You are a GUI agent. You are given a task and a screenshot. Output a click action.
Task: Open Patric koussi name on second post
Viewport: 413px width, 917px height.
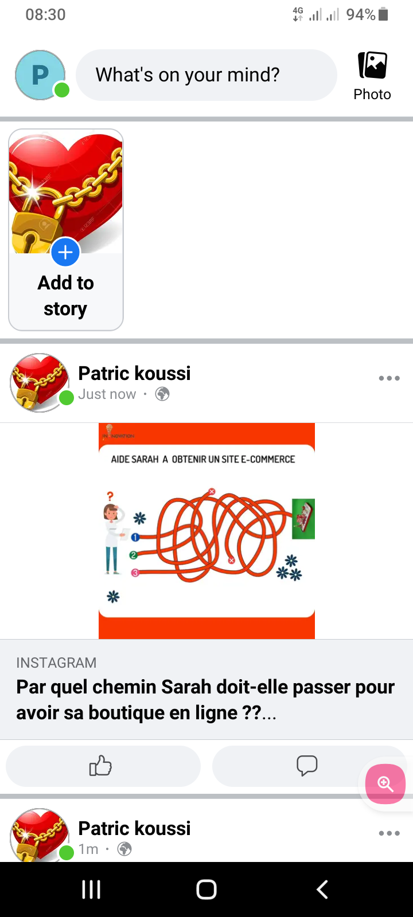[134, 828]
